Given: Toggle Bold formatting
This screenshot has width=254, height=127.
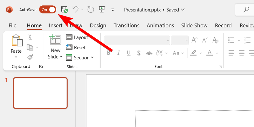Looking at the screenshot, I should (109, 53).
